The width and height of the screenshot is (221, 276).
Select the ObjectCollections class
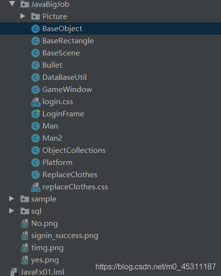[74, 150]
